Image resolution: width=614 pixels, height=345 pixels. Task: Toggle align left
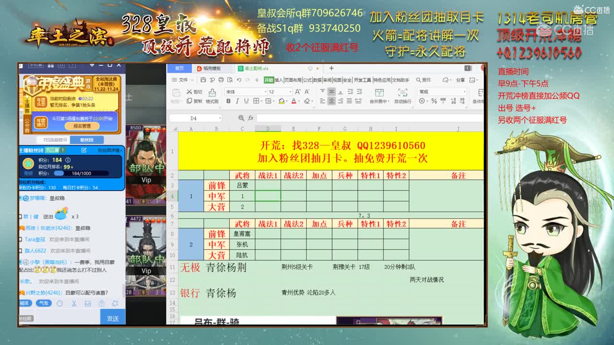click(x=322, y=101)
